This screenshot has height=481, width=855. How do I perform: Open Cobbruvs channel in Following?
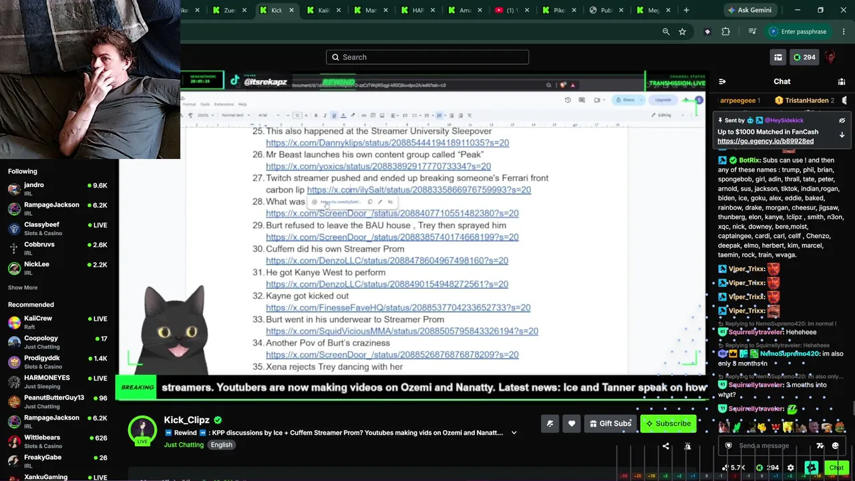click(x=57, y=249)
